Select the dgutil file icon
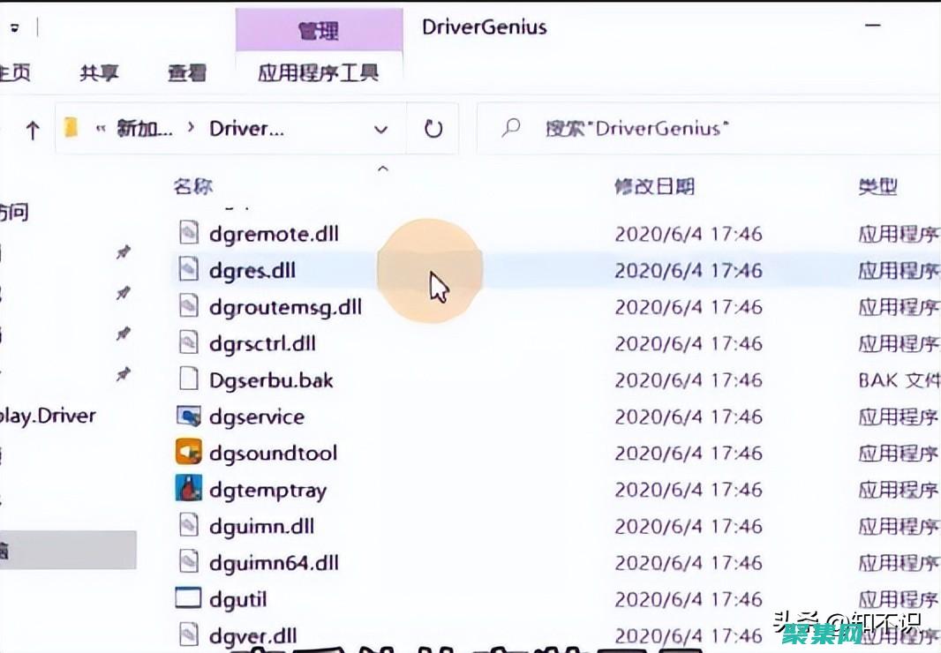 tap(187, 597)
